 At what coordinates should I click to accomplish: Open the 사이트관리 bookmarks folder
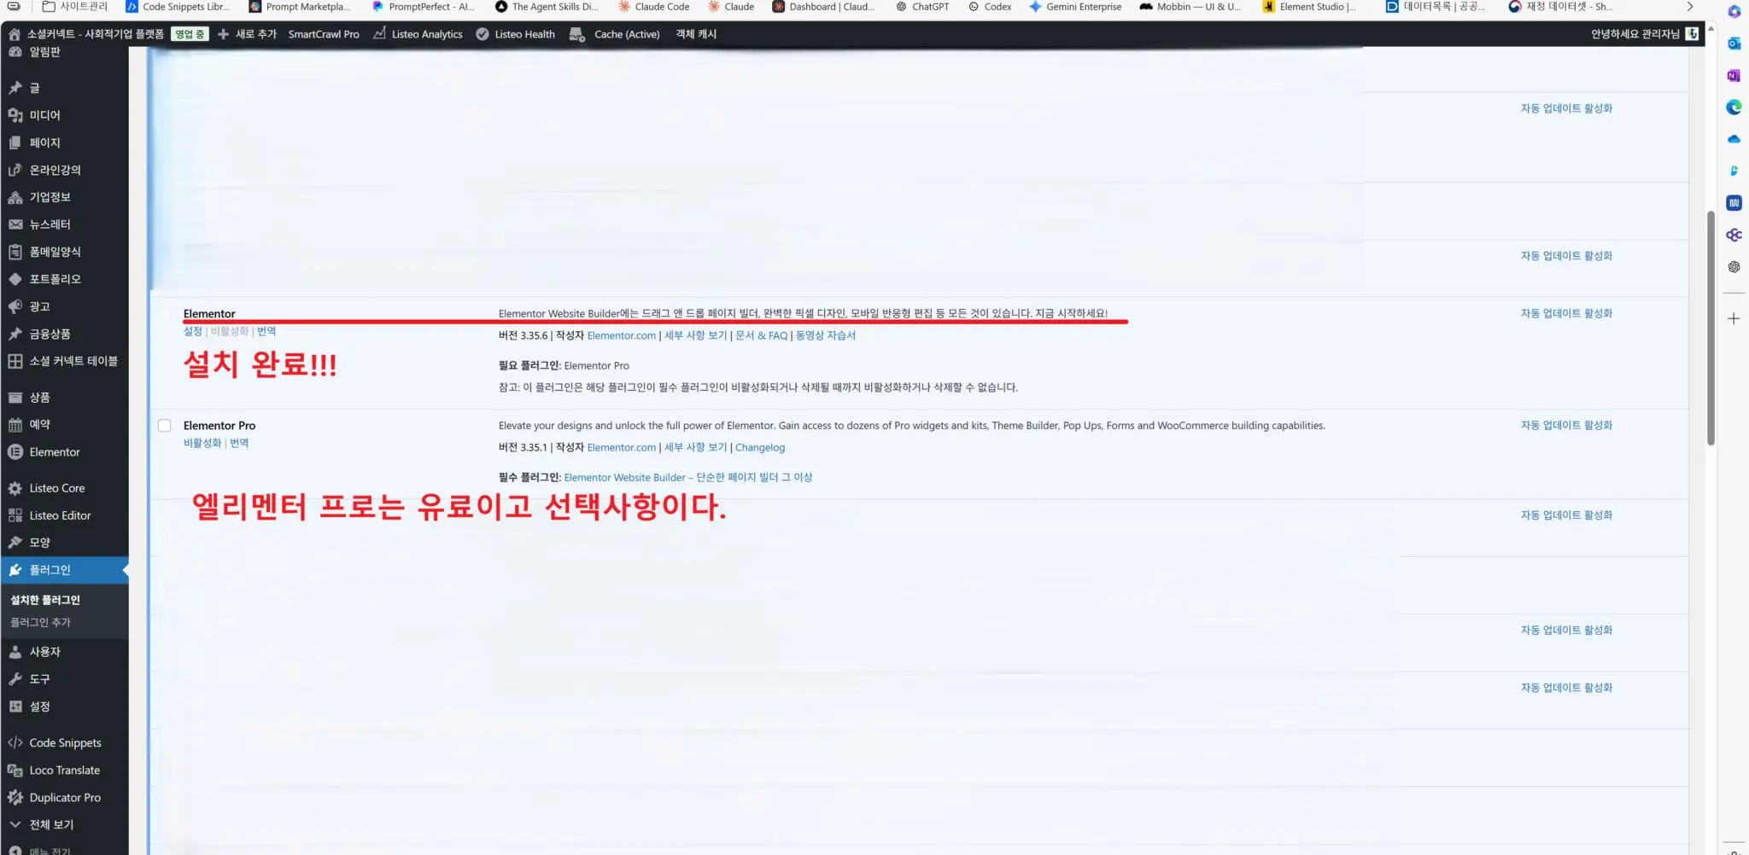click(74, 7)
